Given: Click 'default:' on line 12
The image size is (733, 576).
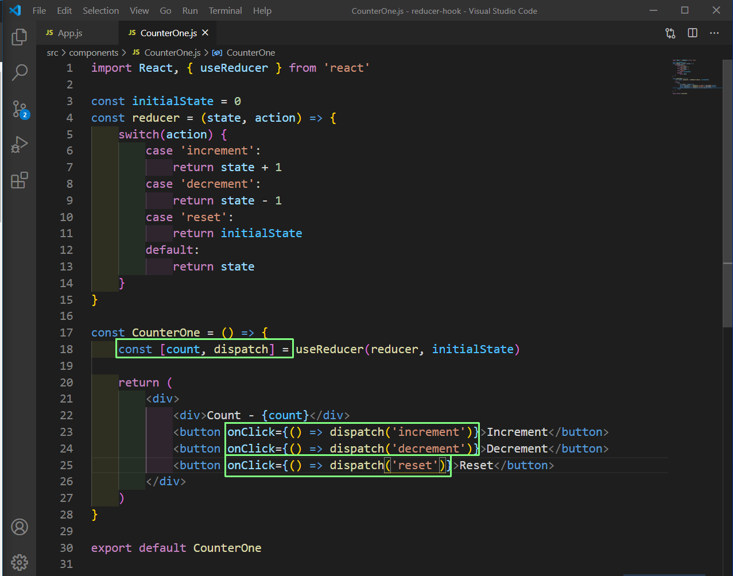Looking at the screenshot, I should point(173,250).
